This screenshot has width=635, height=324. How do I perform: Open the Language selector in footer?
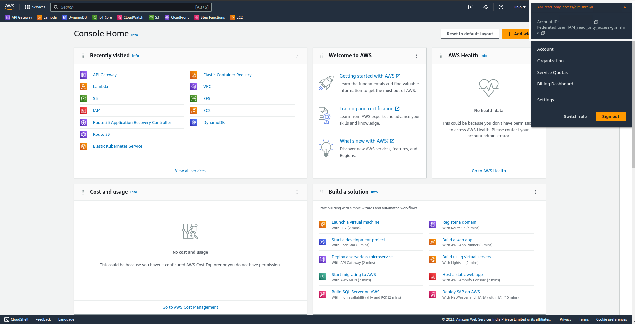66,319
